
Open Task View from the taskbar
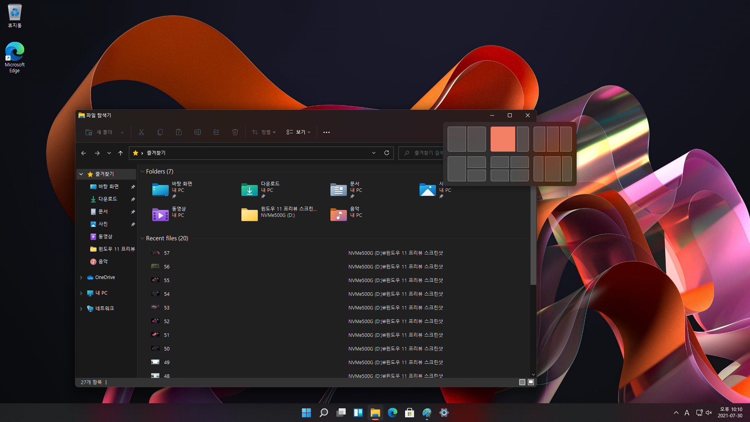click(x=341, y=413)
